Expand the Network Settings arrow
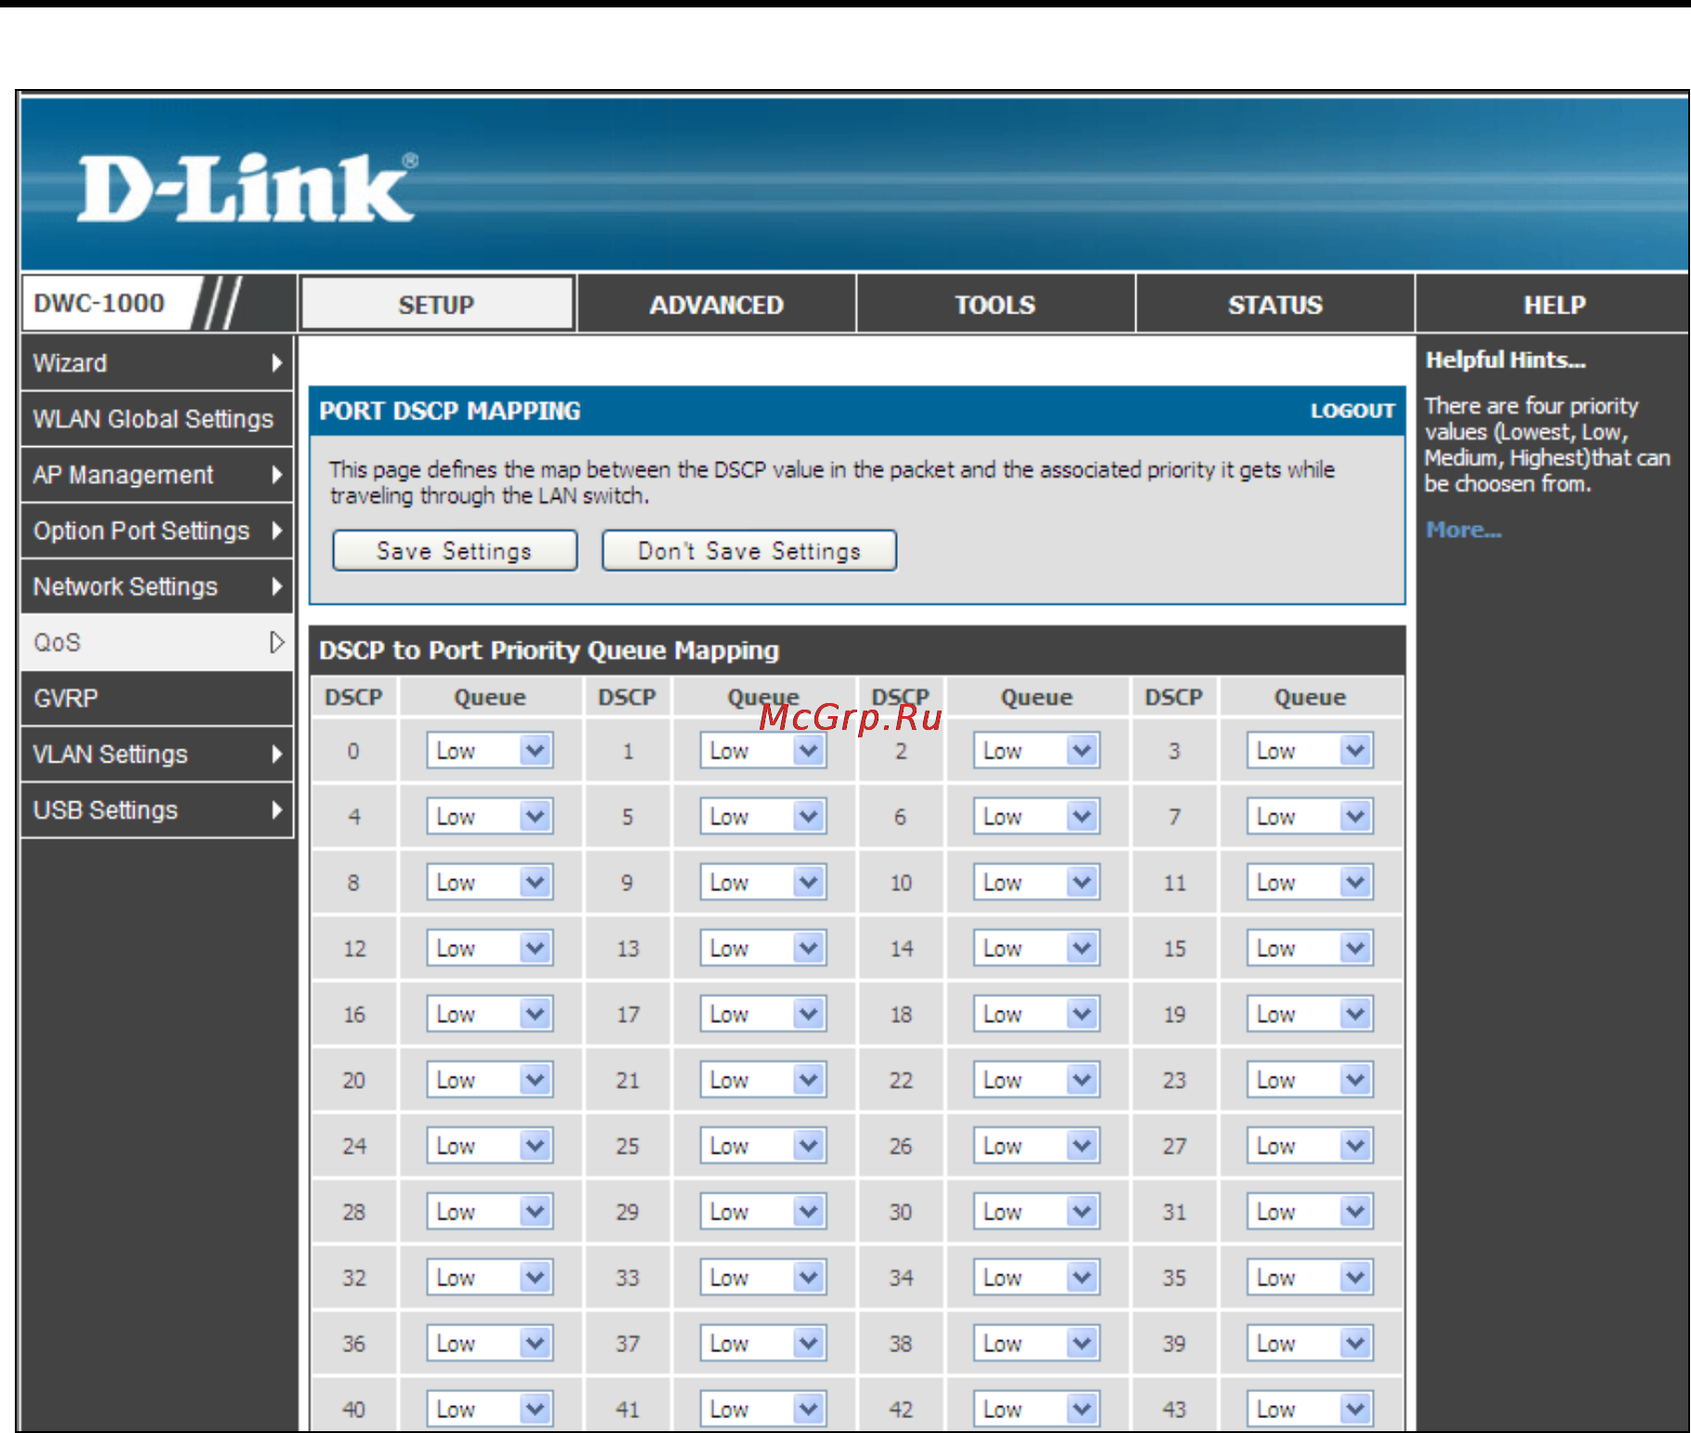 pyautogui.click(x=276, y=586)
